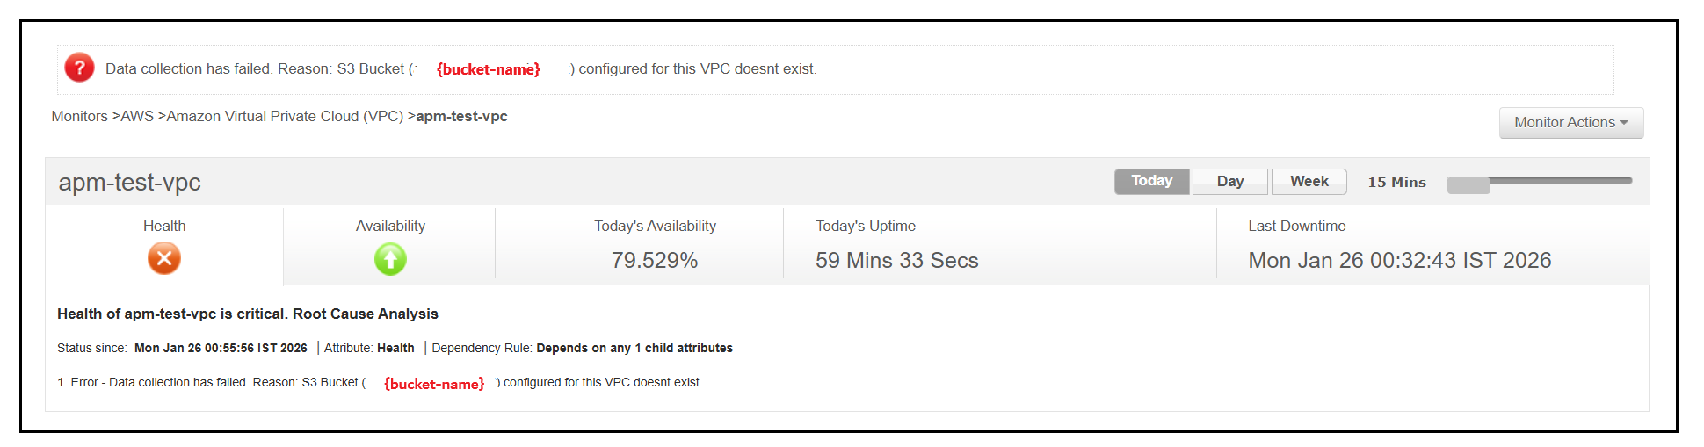Viewport: 1704px width, 447px height.
Task: Select the Today time range tab
Action: point(1151,181)
